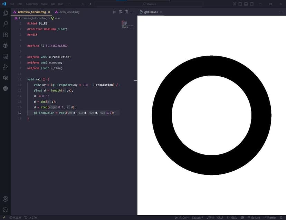The image size is (286, 220).
Task: Open the Accounts icon in activity bar
Action: 5,199
